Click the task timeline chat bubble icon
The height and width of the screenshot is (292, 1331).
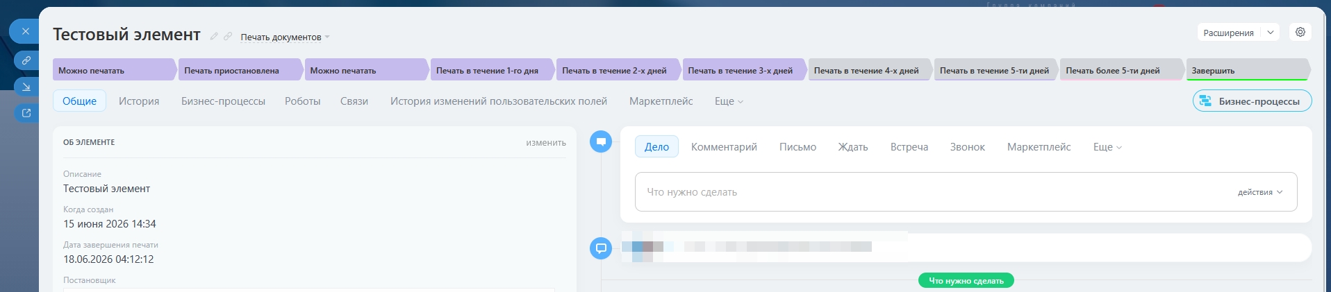601,141
